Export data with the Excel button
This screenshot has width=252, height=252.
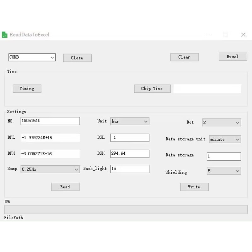tap(232, 57)
